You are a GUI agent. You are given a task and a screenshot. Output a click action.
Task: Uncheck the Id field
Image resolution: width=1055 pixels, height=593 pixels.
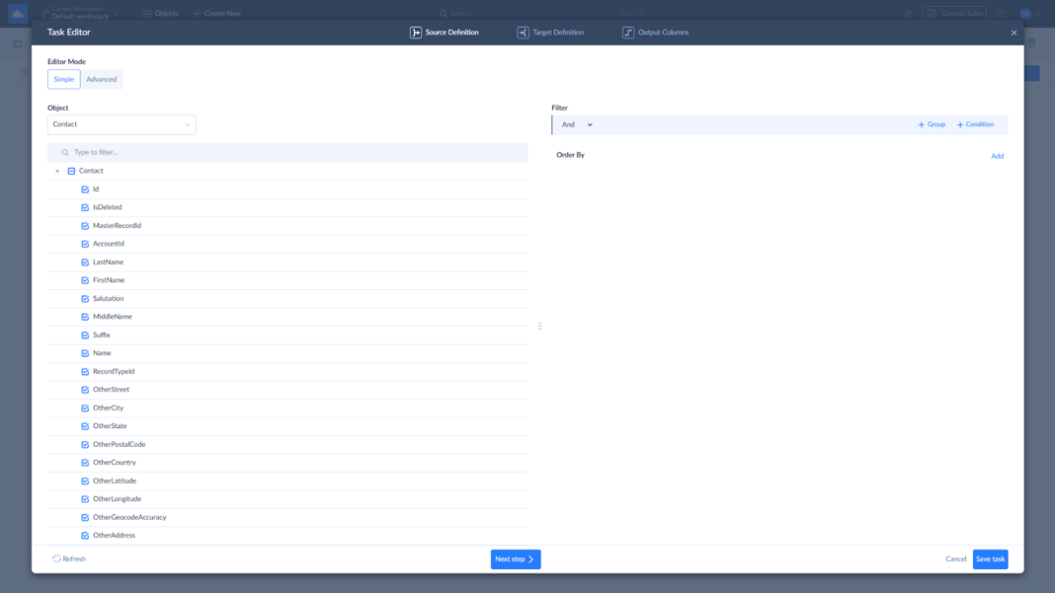85,189
